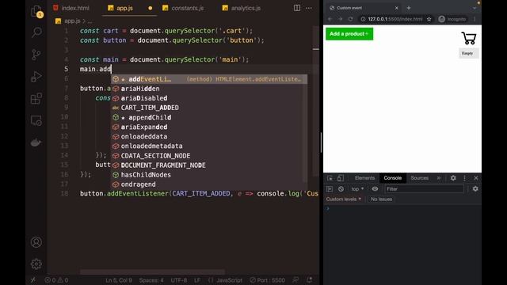The width and height of the screenshot is (507, 285).
Task: Click the Incognito profile chip
Action: point(452,19)
